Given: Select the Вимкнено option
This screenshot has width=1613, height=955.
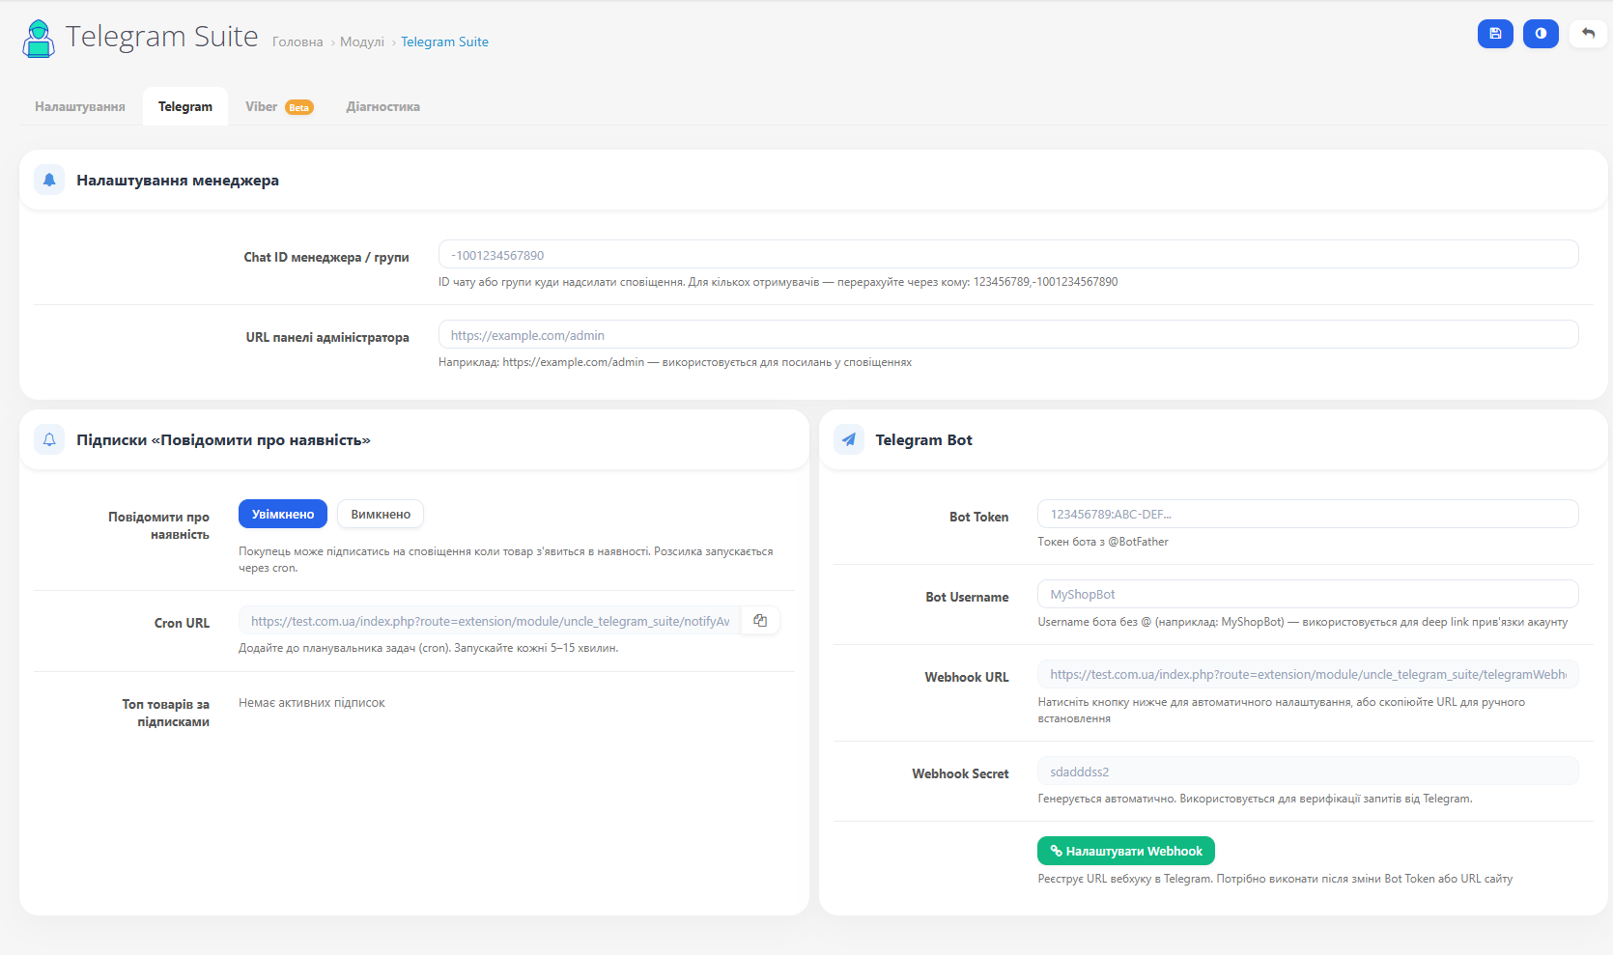Looking at the screenshot, I should (381, 514).
